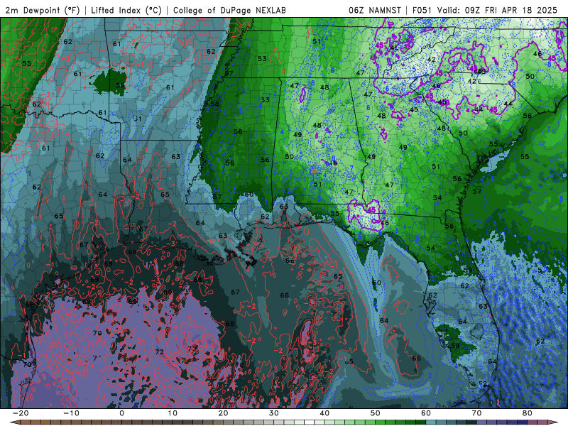The height and width of the screenshot is (426, 568).
Task: Click the "2m Dewpoint (°F)" title text
Action: tap(43, 10)
